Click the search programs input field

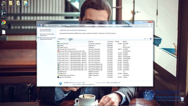pos(140,25)
